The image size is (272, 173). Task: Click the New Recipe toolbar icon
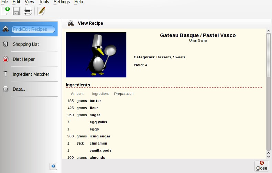[x=6, y=11]
